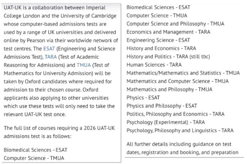
Task: Click 'Psychology (Experimental) - TARA' entry
Action: (166, 122)
